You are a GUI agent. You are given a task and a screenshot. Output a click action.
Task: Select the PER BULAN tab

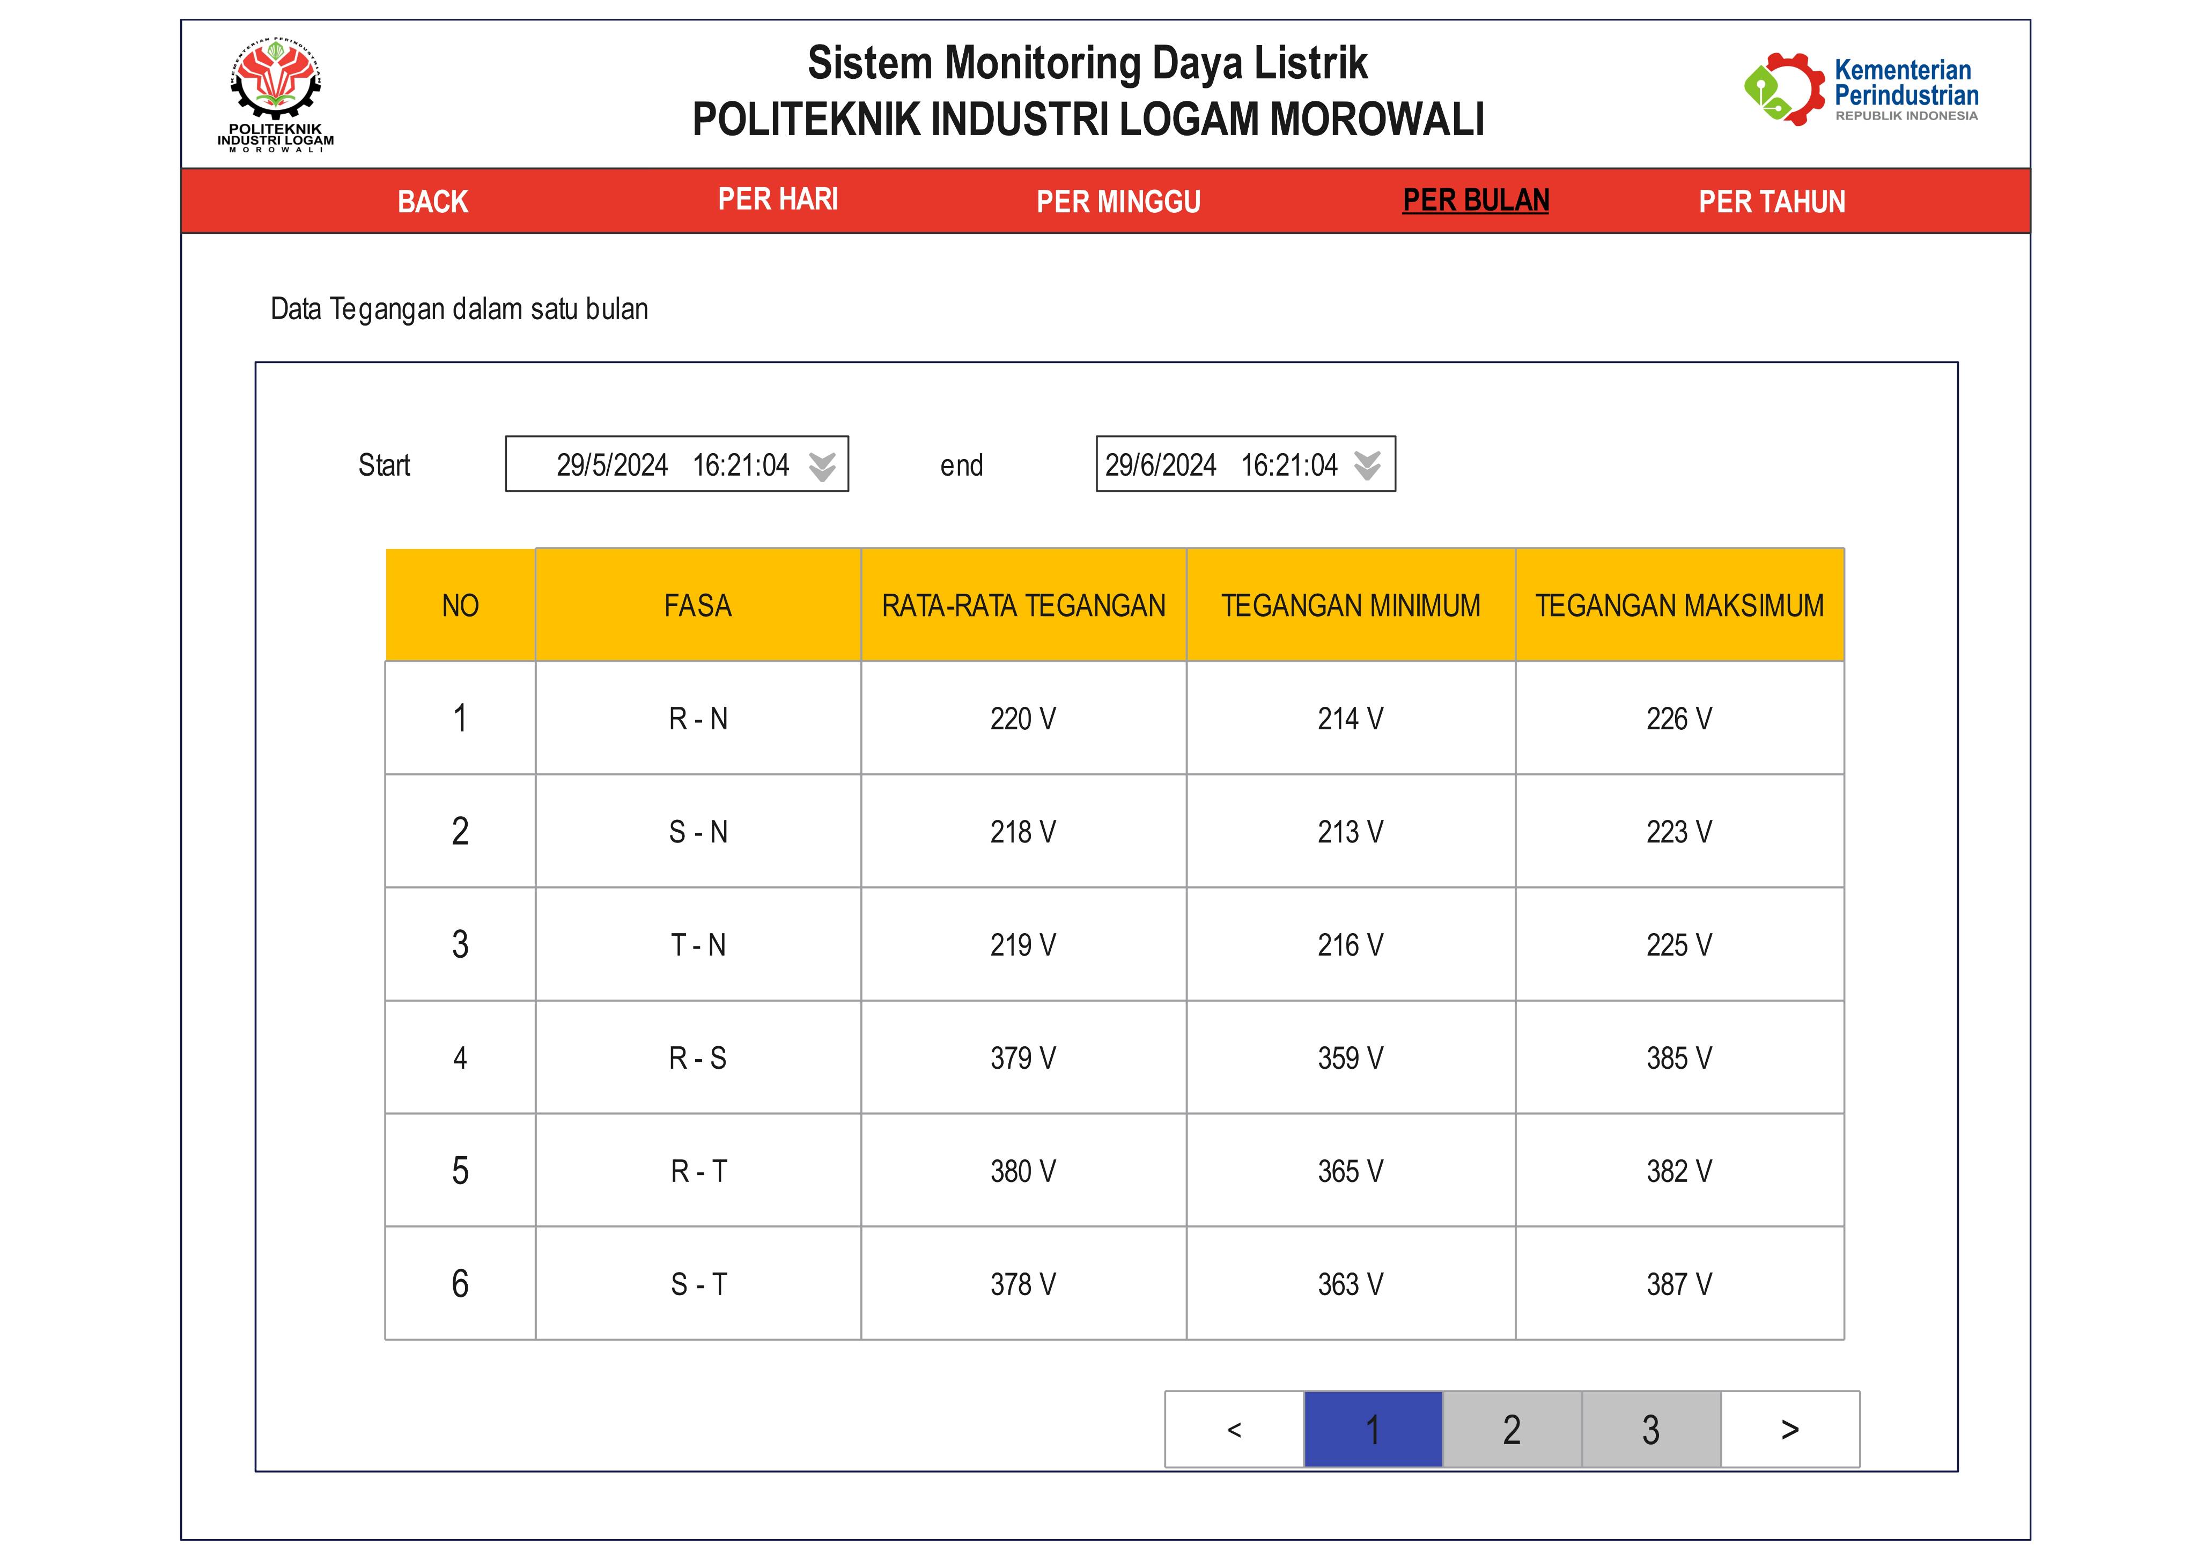(x=1475, y=200)
